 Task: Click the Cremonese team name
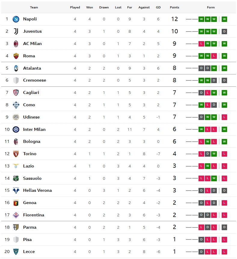coord(35,80)
